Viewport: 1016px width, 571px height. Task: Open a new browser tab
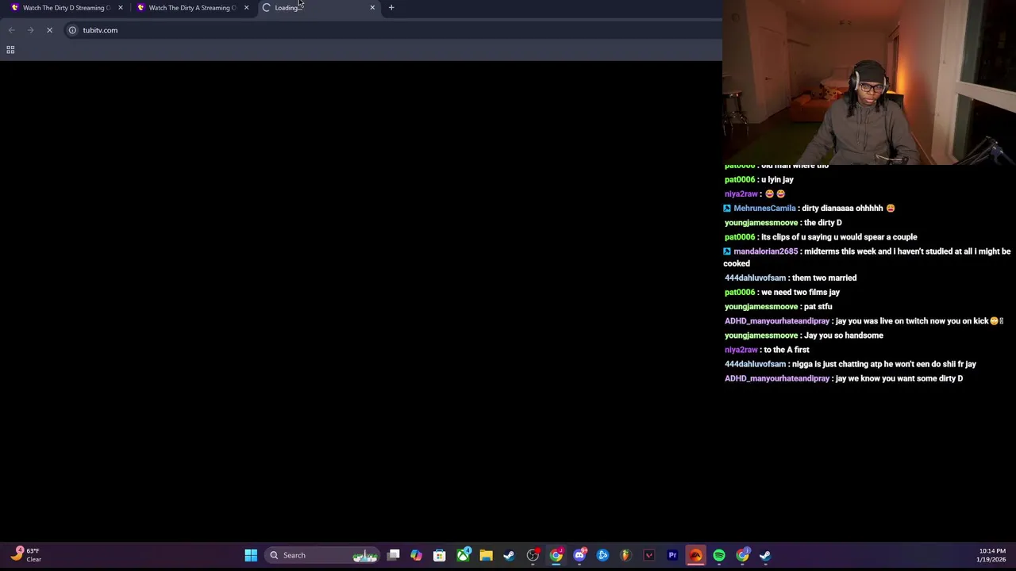coord(391,8)
